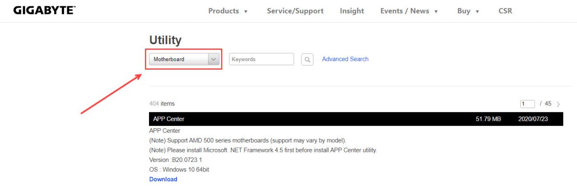Click the APP Center black header row
Viewport: 577px width, 187px height.
click(356, 119)
